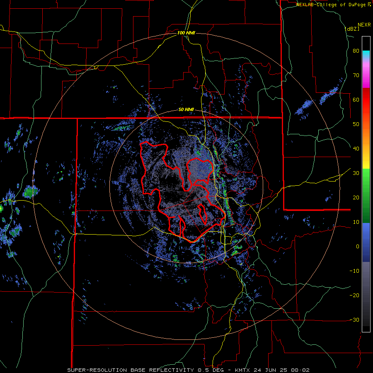This screenshot has width=373, height=373.
Task: Click the 50 dBZ scale value
Action: pos(356,124)
